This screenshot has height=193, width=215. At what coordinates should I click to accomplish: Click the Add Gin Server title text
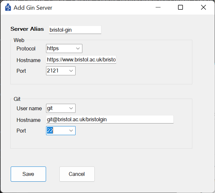coord(33,8)
